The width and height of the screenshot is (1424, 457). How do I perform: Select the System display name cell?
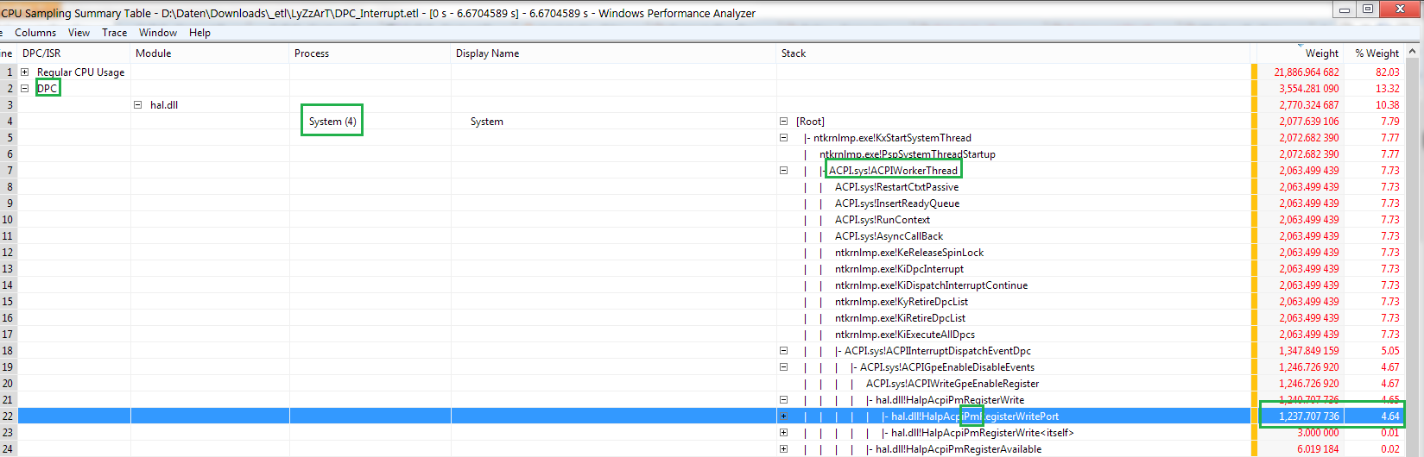(487, 122)
